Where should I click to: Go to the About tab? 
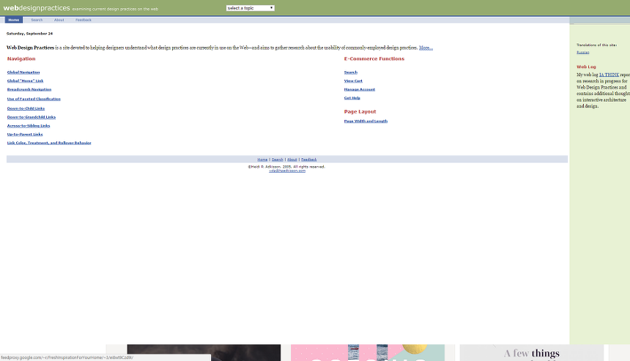pos(59,20)
